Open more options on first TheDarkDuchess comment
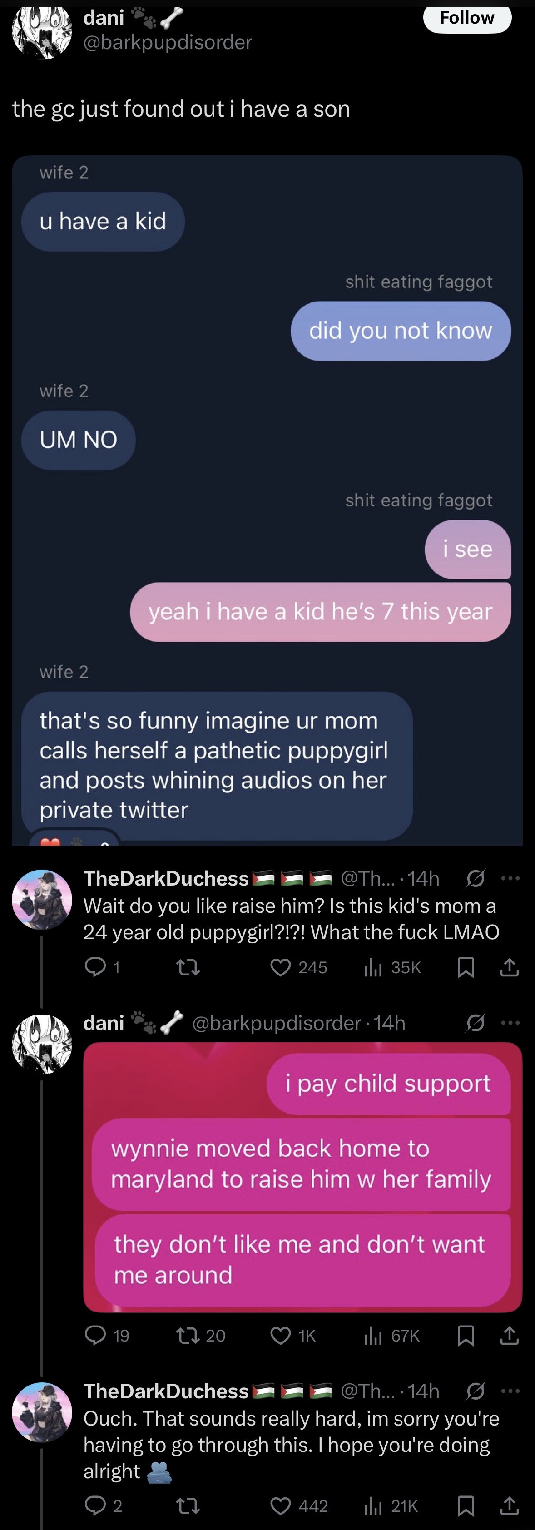The width and height of the screenshot is (535, 1530). pyautogui.click(x=510, y=878)
